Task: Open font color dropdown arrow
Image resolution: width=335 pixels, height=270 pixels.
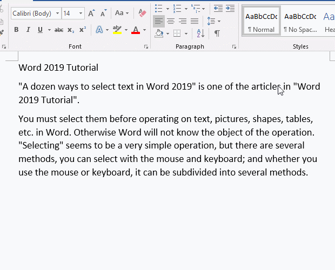Action: coord(144,30)
